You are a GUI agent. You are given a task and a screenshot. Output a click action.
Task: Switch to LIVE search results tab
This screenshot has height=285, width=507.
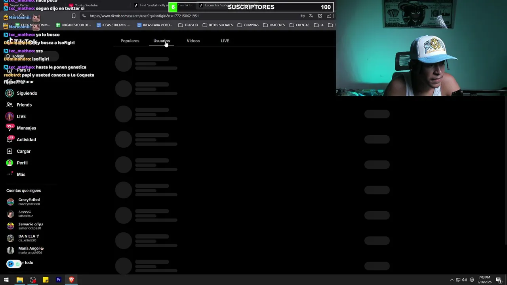(x=225, y=41)
